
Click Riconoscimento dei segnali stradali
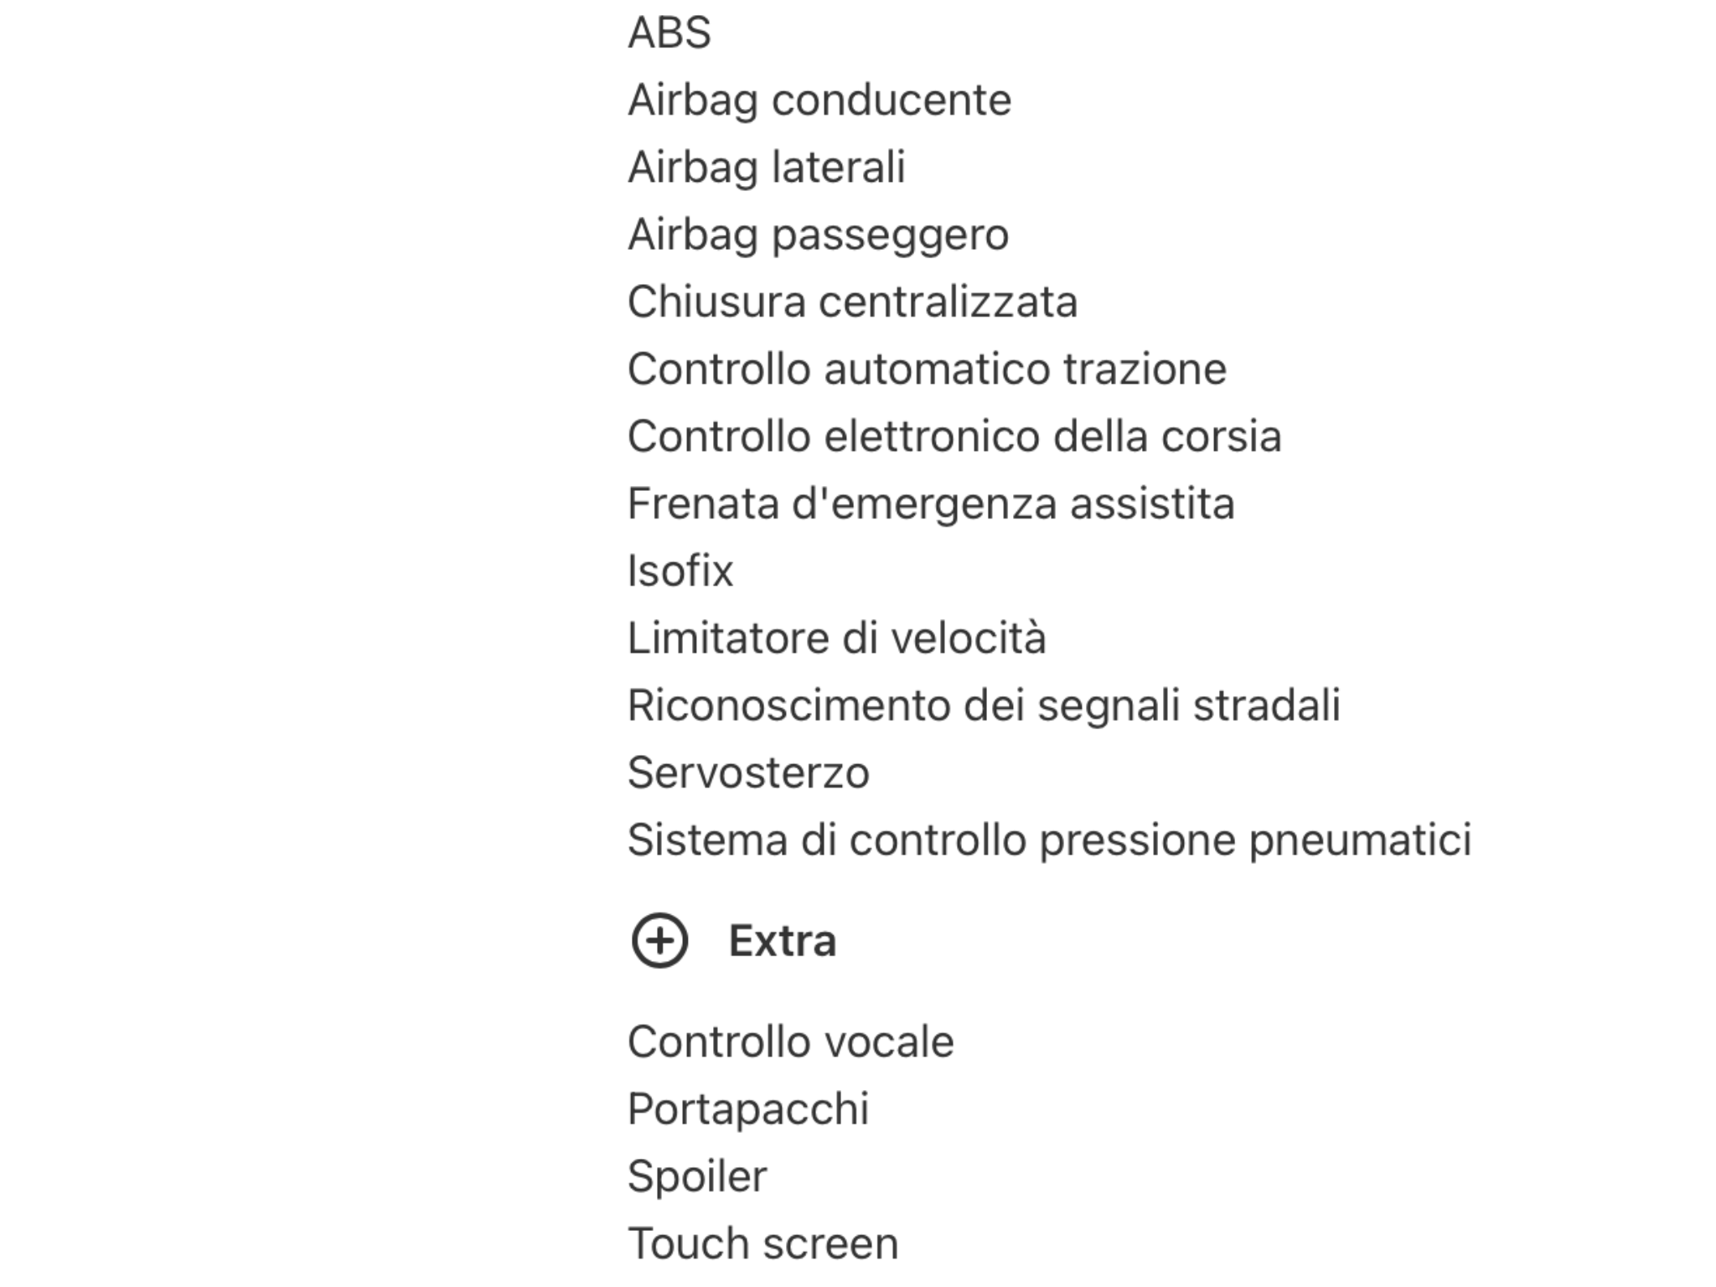pyautogui.click(x=985, y=706)
